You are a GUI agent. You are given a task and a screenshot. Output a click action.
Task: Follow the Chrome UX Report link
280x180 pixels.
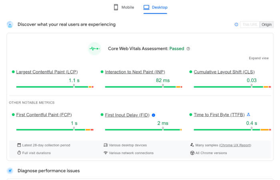[x=235, y=145]
